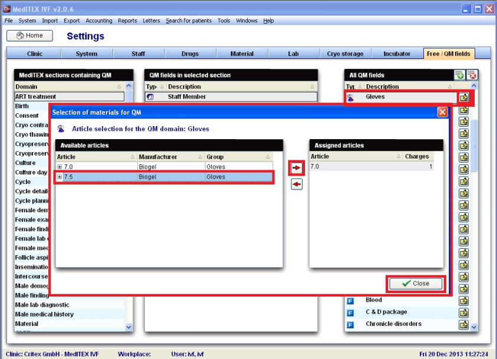The width and height of the screenshot is (497, 359).
Task: Switch to the Lab settings tab
Action: click(293, 54)
